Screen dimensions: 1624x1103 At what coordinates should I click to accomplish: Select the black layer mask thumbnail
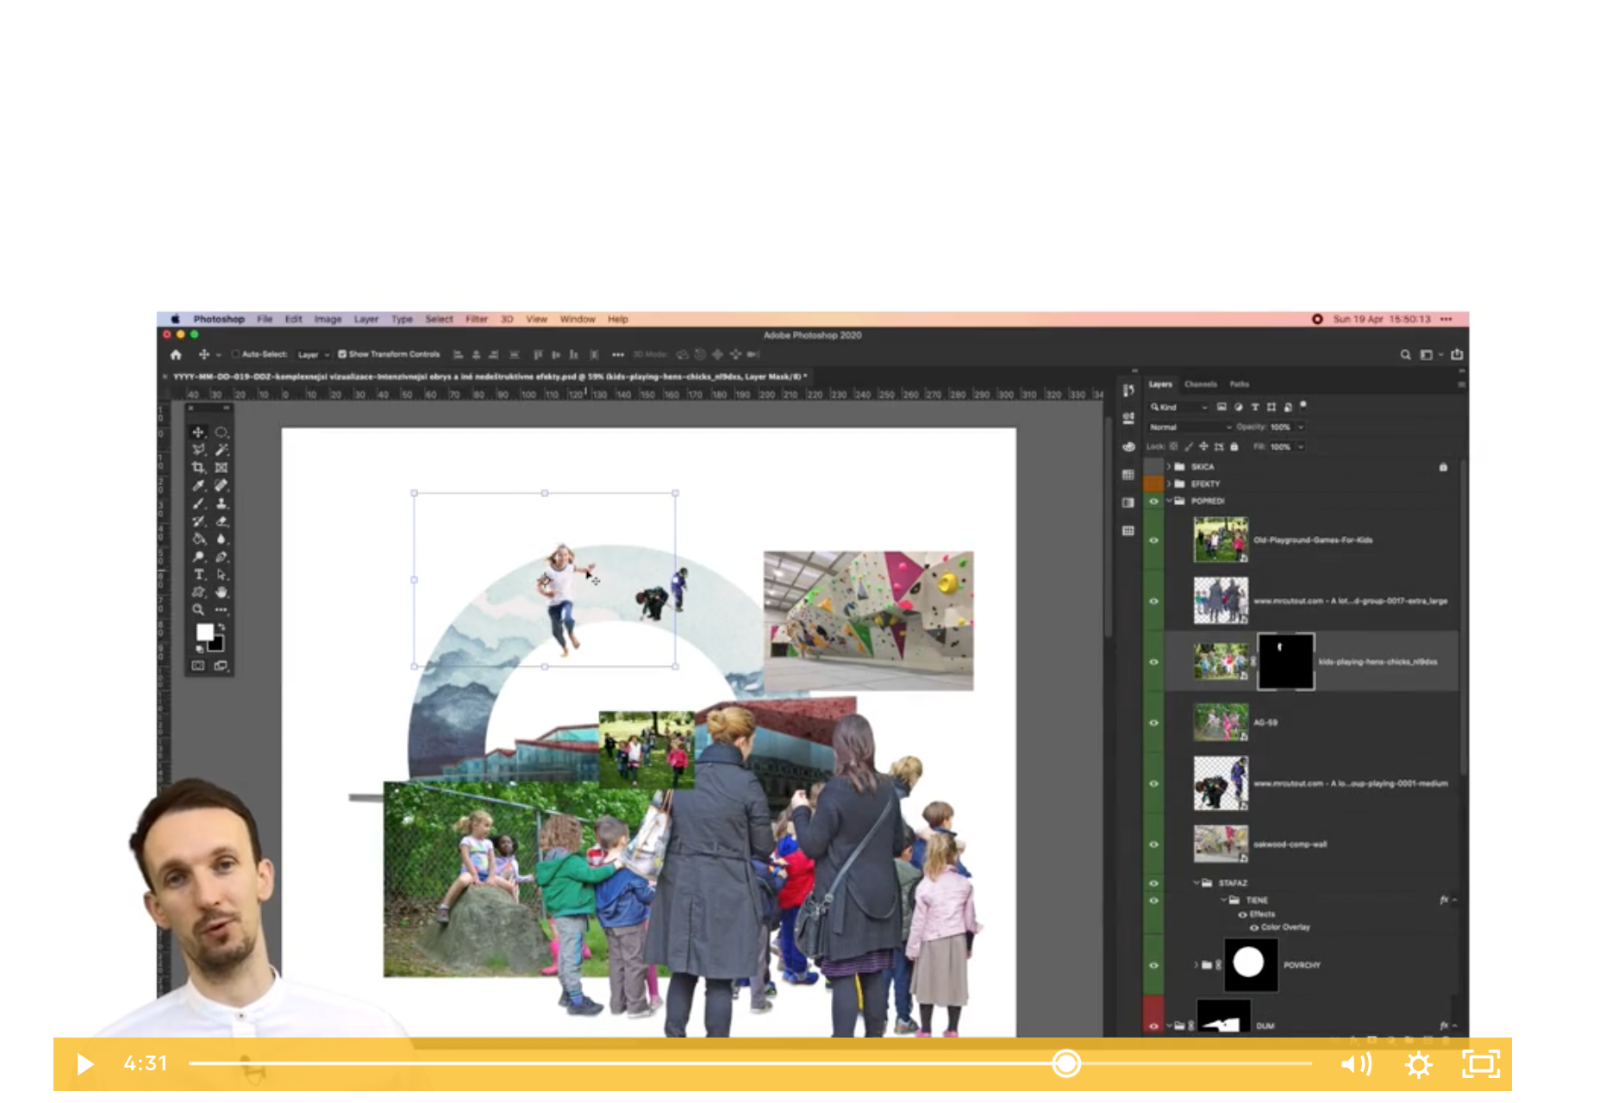coord(1285,662)
